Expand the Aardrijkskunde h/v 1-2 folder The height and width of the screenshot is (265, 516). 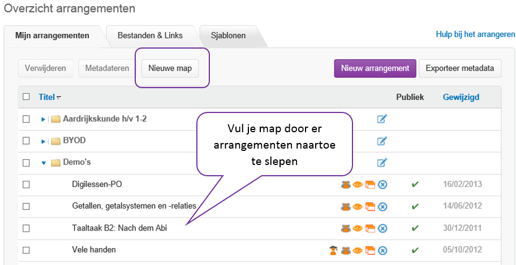[x=43, y=119]
